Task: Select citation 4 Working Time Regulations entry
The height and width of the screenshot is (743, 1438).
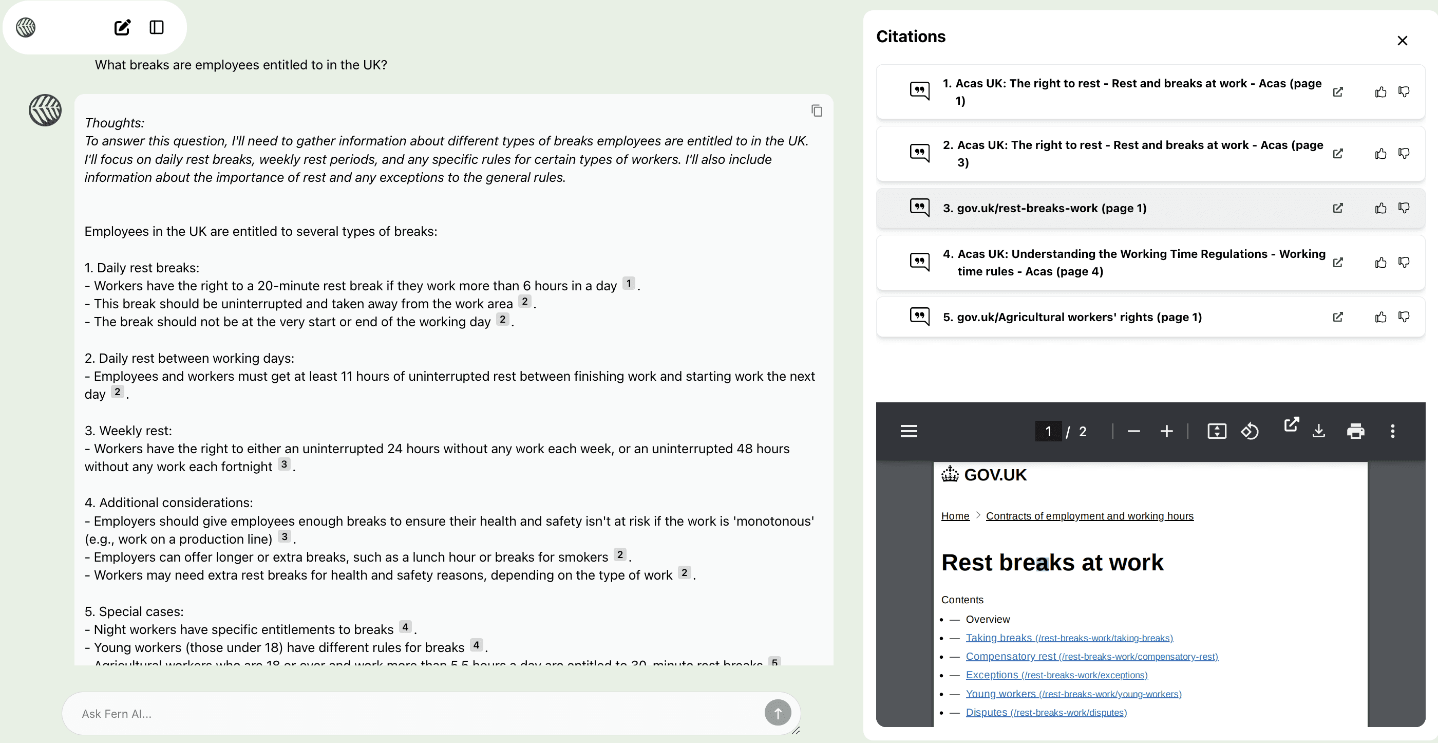Action: click(x=1133, y=263)
